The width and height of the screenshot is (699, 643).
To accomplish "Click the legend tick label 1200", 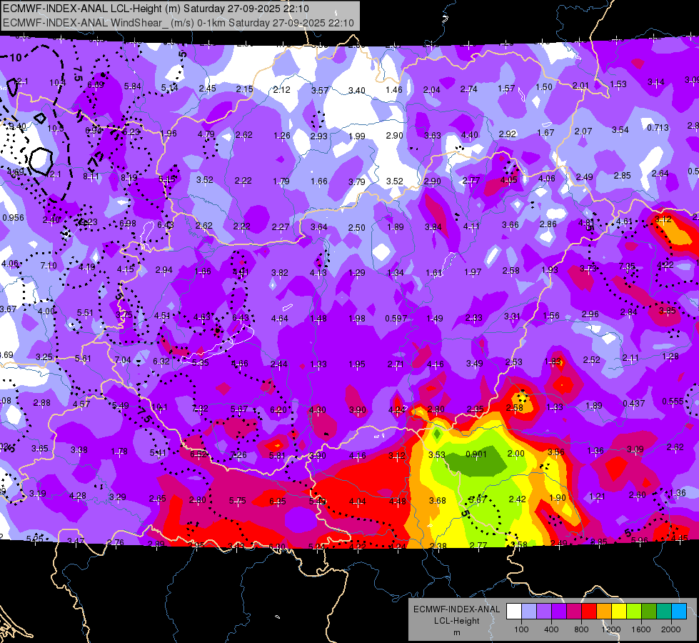I will pyautogui.click(x=610, y=629).
